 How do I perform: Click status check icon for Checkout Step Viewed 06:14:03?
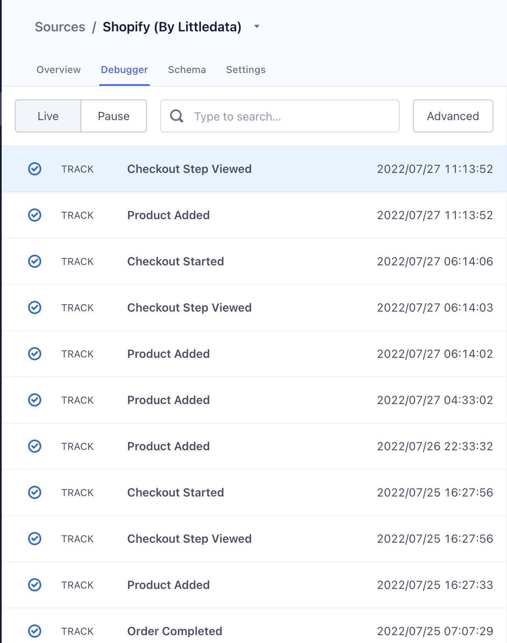(35, 307)
